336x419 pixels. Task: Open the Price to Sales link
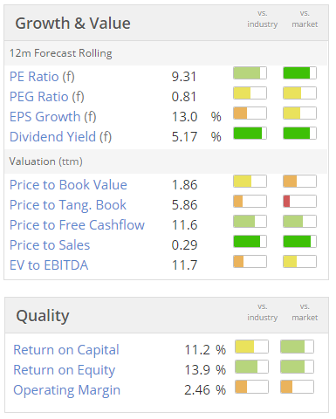click(50, 245)
